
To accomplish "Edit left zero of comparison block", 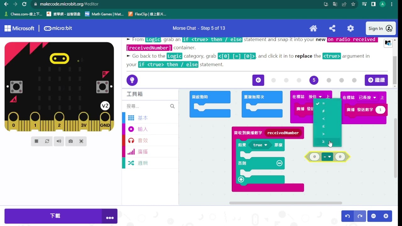I will point(314,157).
